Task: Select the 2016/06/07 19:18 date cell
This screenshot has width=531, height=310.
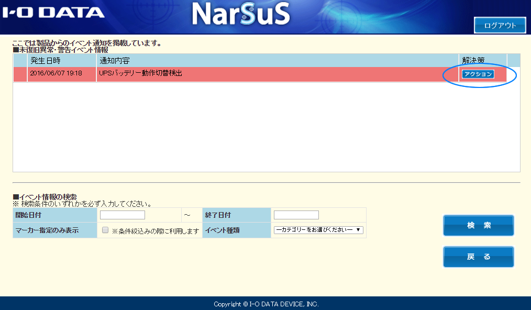Action: 62,74
